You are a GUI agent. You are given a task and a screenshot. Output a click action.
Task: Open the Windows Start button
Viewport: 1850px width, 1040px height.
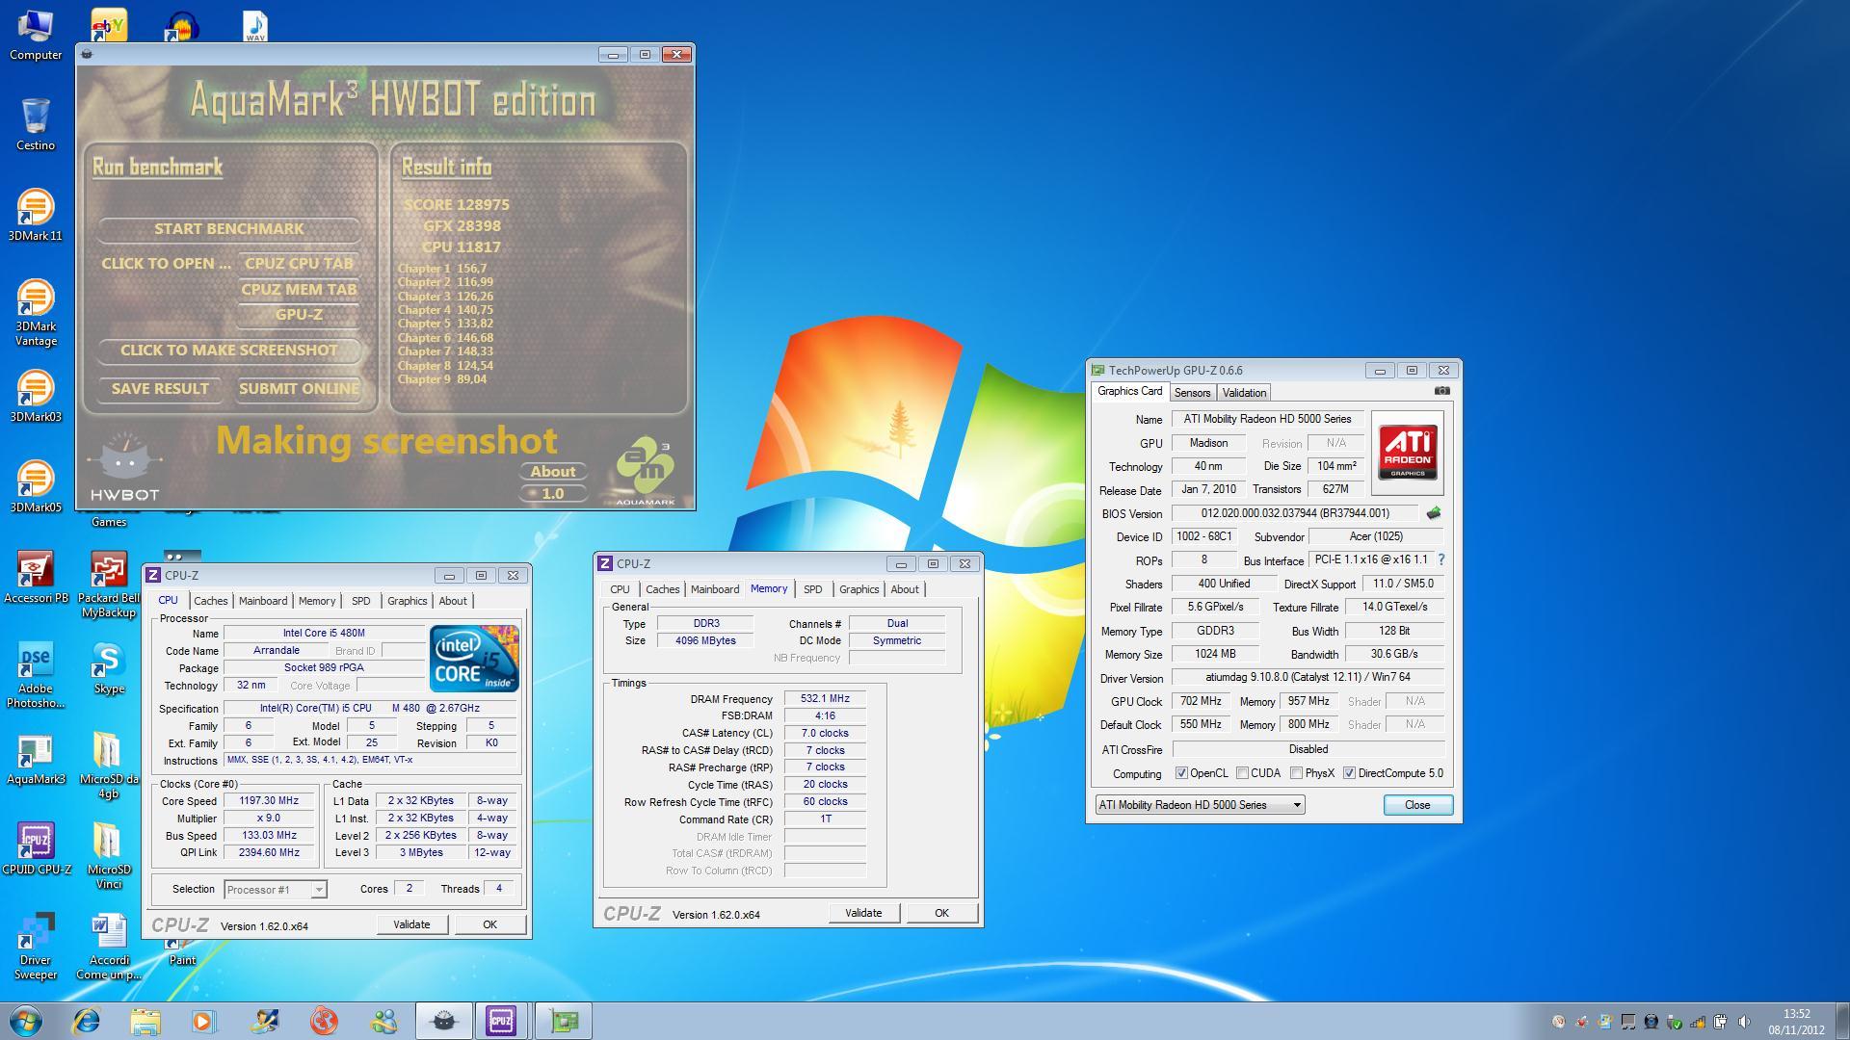[26, 1021]
